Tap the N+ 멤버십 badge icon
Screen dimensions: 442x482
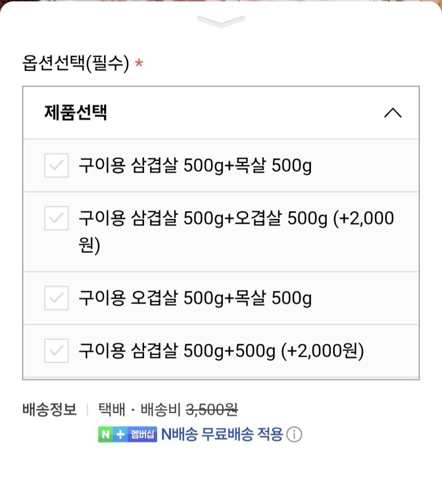point(127,434)
